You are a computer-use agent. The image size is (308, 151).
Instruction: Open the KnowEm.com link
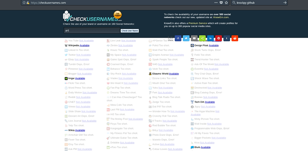[221, 17]
